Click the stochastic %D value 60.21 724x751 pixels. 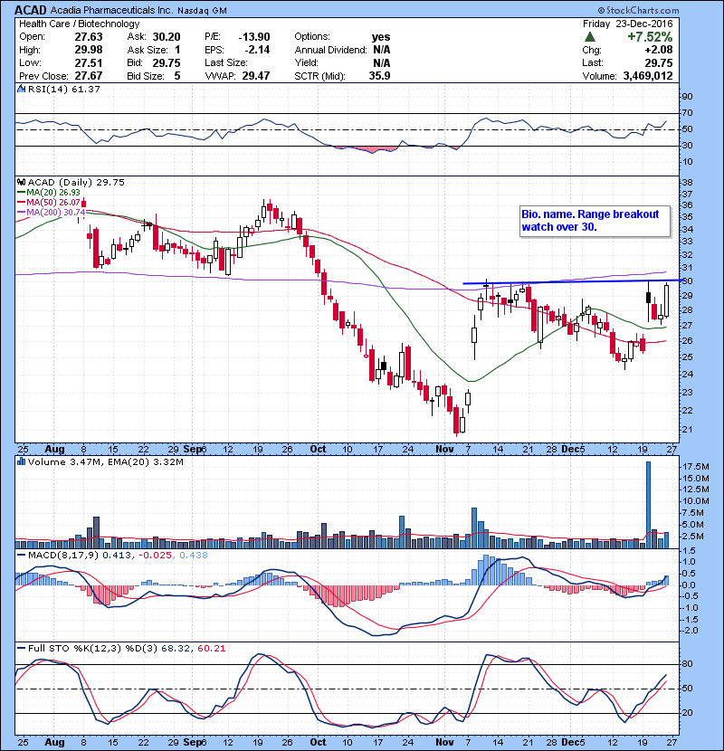(x=211, y=649)
